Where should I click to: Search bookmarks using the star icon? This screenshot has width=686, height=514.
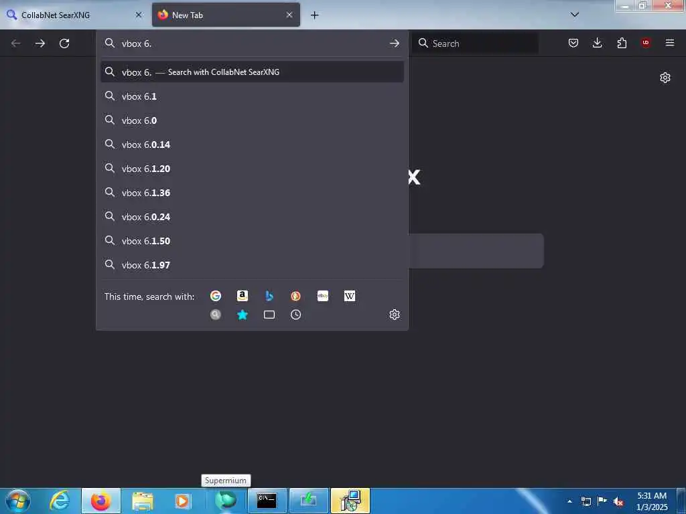click(243, 315)
